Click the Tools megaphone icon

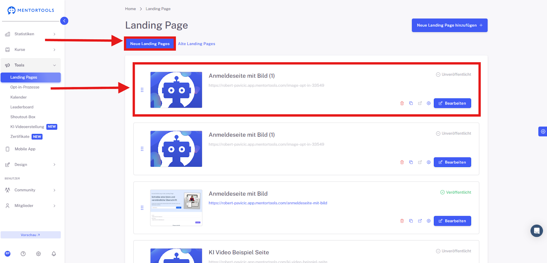click(x=8, y=65)
